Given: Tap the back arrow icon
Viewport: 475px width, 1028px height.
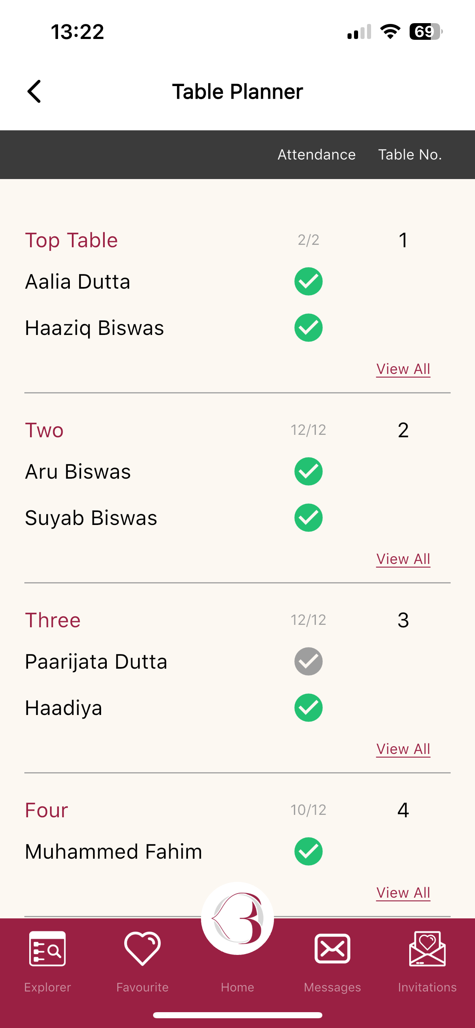Looking at the screenshot, I should (x=35, y=91).
